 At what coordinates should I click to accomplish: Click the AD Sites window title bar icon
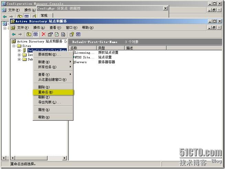coord(13,21)
